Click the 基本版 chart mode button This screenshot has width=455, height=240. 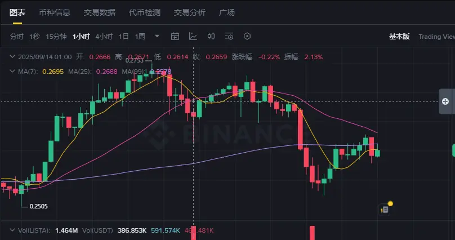pos(399,37)
